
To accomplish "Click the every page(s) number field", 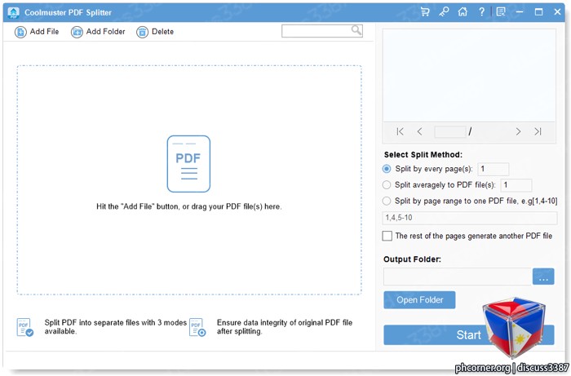I will click(493, 169).
